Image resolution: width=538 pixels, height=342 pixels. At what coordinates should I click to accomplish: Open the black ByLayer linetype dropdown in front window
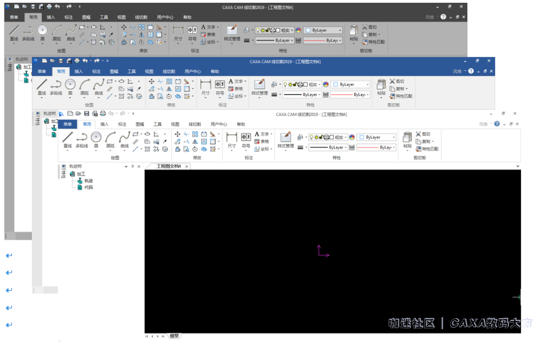click(x=328, y=147)
